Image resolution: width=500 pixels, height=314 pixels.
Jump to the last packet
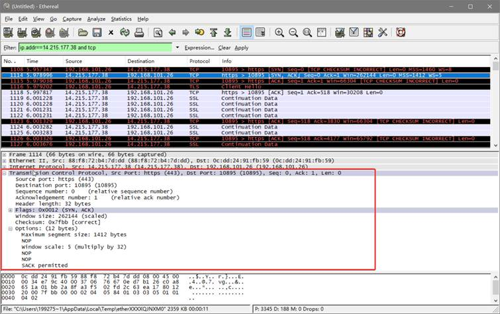[x=228, y=32]
